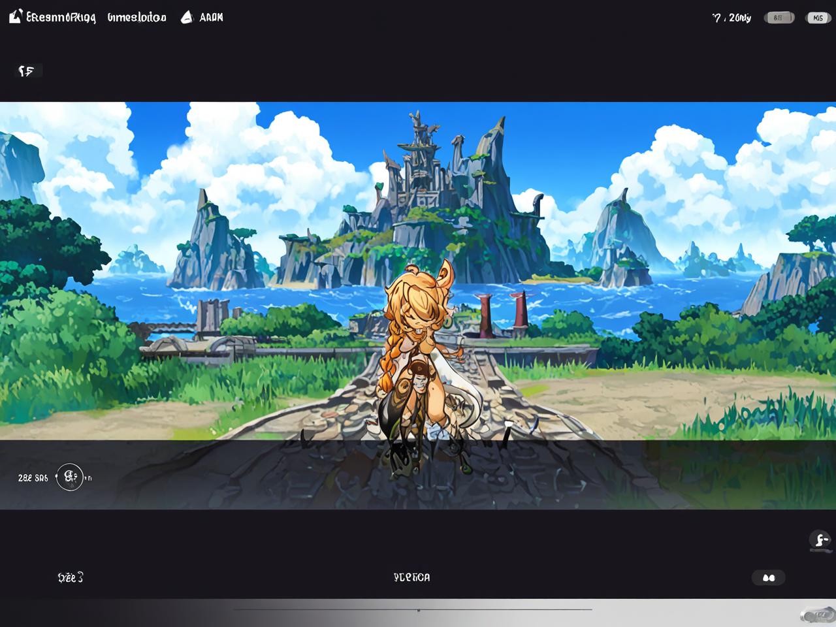Image resolution: width=836 pixels, height=627 pixels.
Task: Click the logo icon at top-left
Action: click(x=16, y=16)
